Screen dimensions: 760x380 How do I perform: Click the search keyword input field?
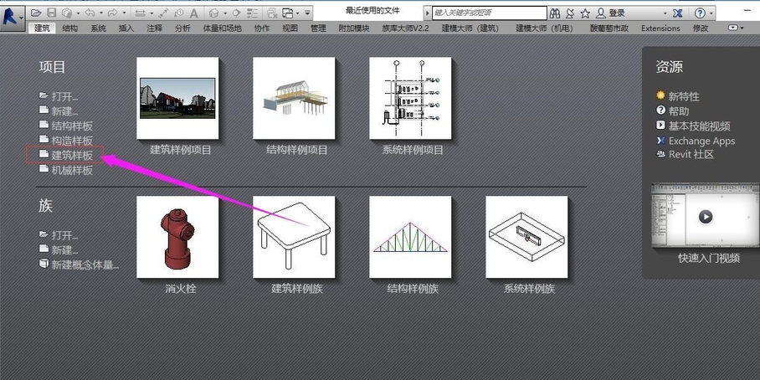pos(489,13)
